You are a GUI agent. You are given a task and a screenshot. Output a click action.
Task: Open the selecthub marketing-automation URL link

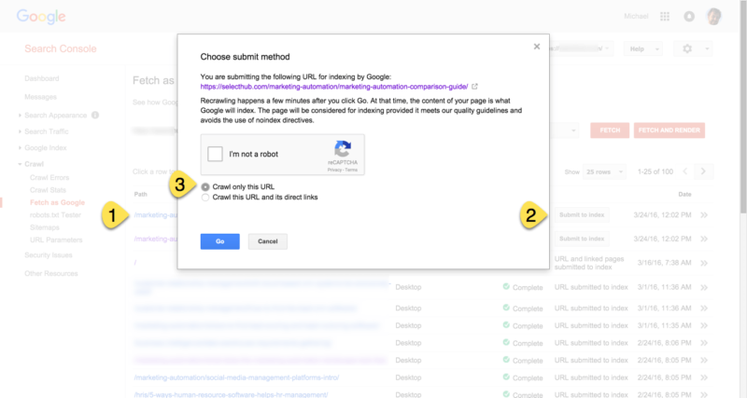pos(334,87)
